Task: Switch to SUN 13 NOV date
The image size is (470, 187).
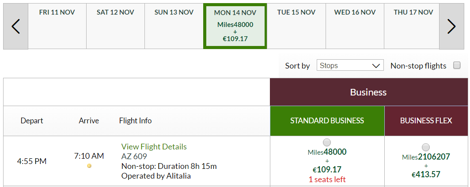Action: [x=174, y=26]
